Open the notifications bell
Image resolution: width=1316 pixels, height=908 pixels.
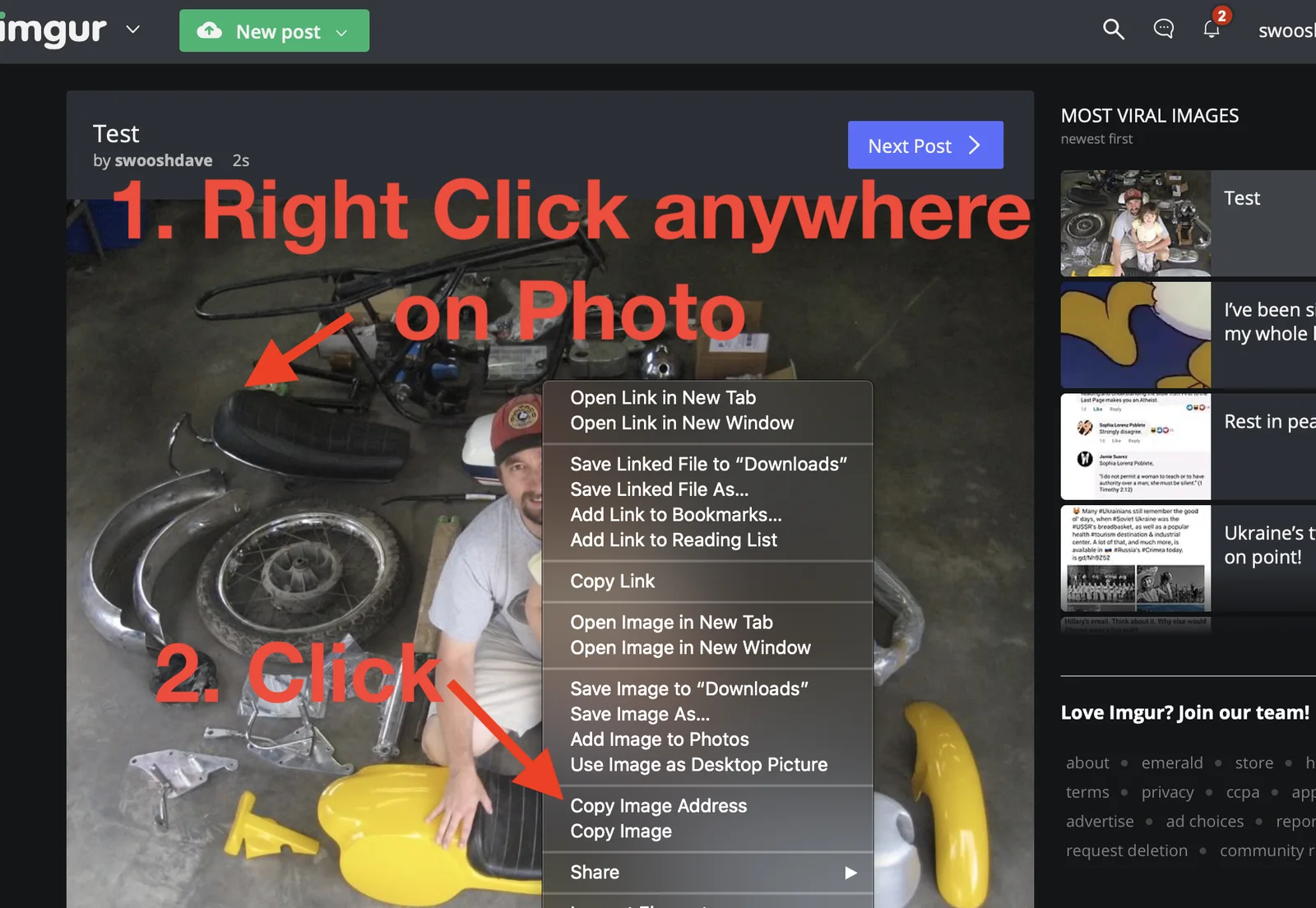tap(1212, 30)
